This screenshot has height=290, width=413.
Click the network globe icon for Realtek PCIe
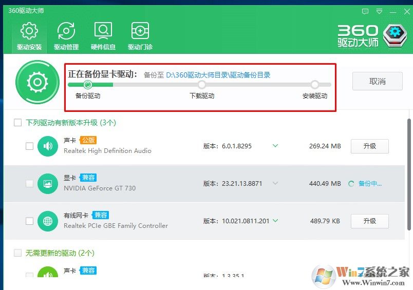48,221
